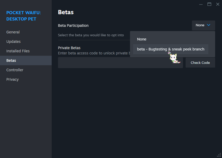Screen dimensions: 222x158
Task: Switch to the Updates section
Action: [x=13, y=42]
